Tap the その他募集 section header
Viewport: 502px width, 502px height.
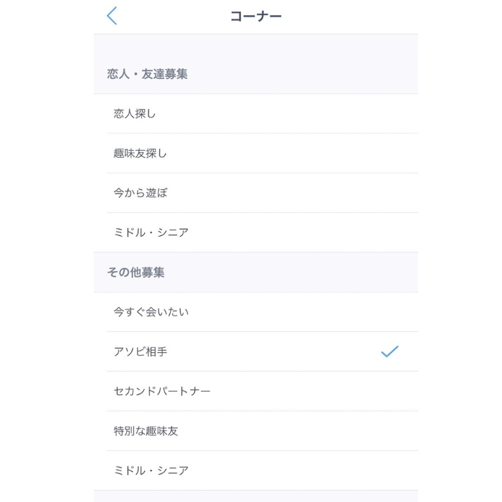pyautogui.click(x=136, y=272)
